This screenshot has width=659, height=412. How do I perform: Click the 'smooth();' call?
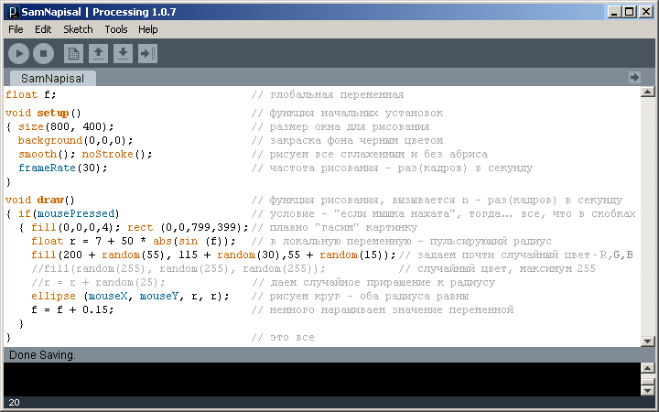47,155
